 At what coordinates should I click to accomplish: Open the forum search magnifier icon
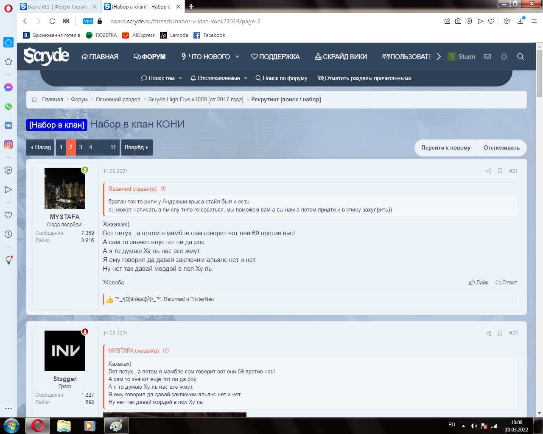[x=521, y=57]
